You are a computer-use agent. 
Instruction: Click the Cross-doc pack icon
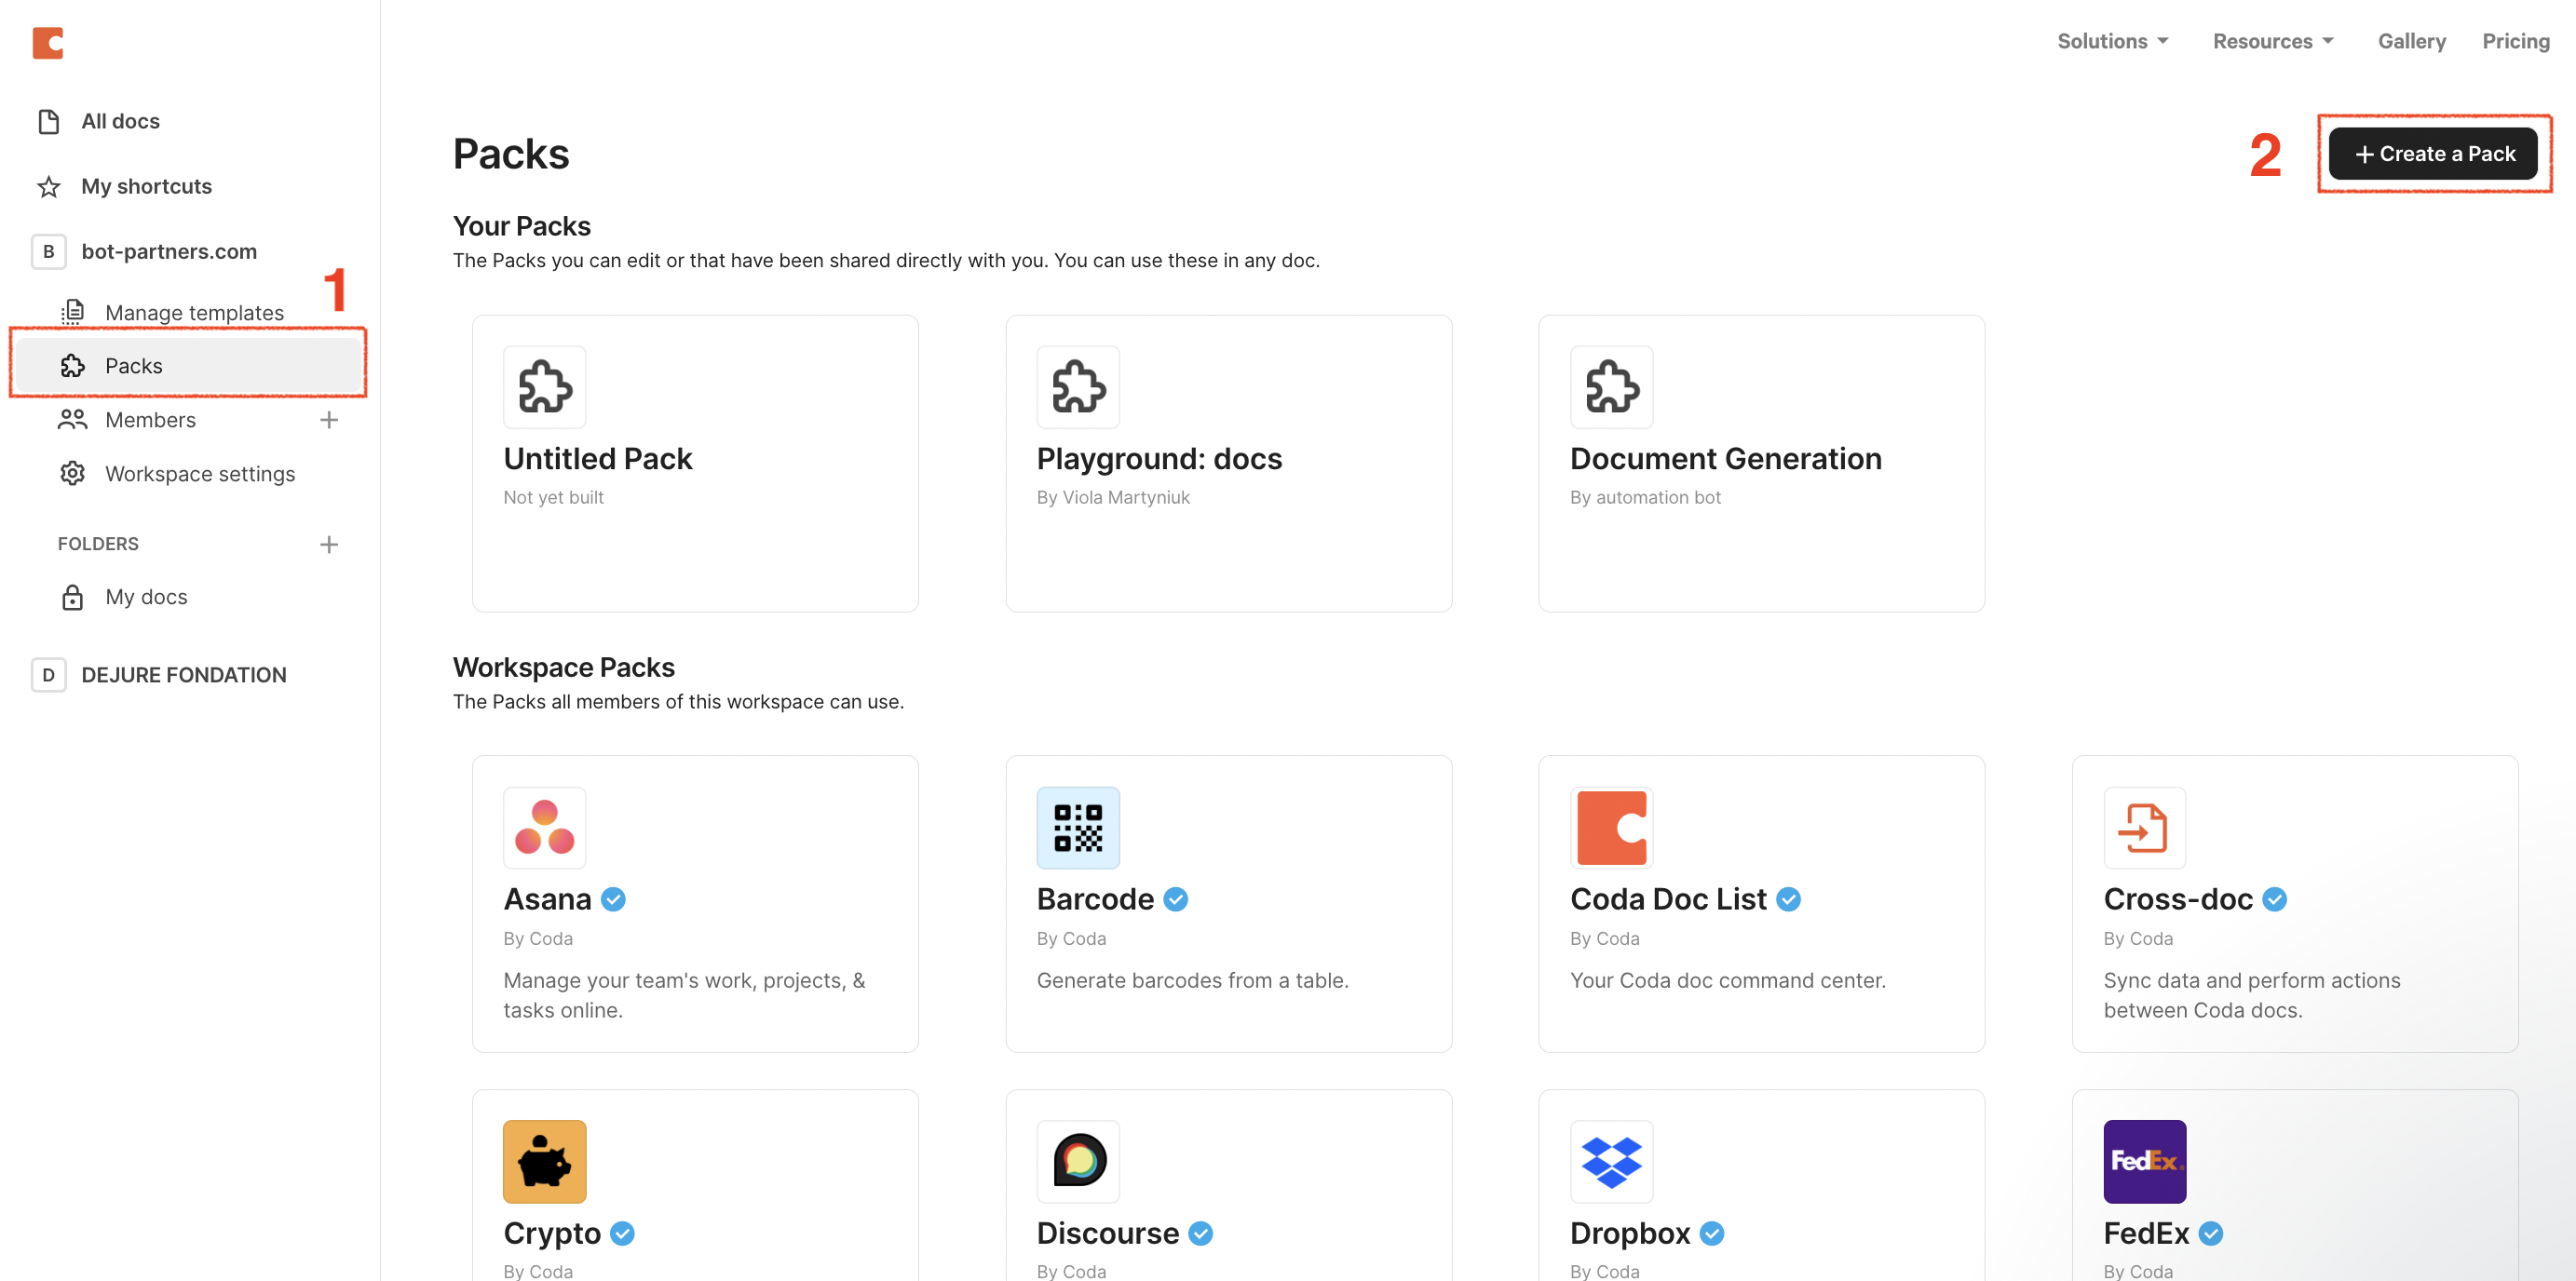click(2143, 827)
